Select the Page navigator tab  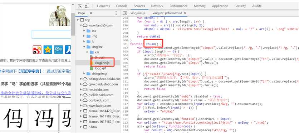pos(81,13)
